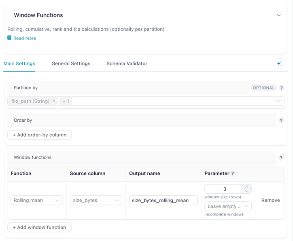
Task: Open the Rolling mean function dropdown
Action: pyautogui.click(x=37, y=200)
